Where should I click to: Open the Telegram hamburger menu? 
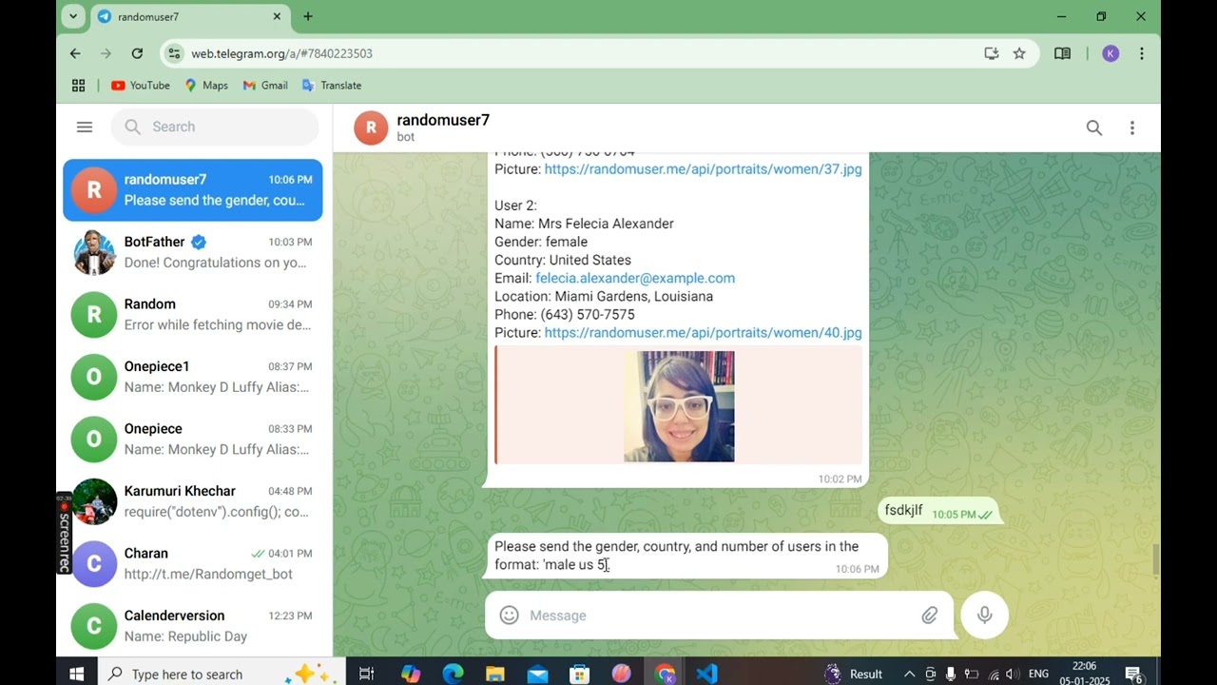point(85,127)
